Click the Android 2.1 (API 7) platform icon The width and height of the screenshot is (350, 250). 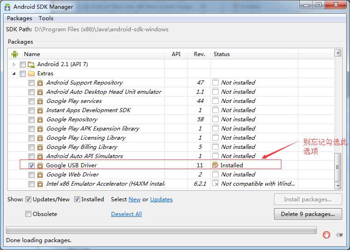[31, 65]
